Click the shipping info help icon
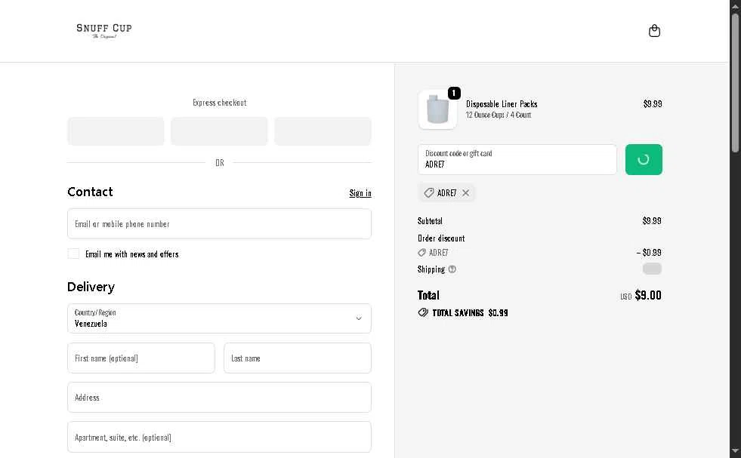 tap(452, 269)
